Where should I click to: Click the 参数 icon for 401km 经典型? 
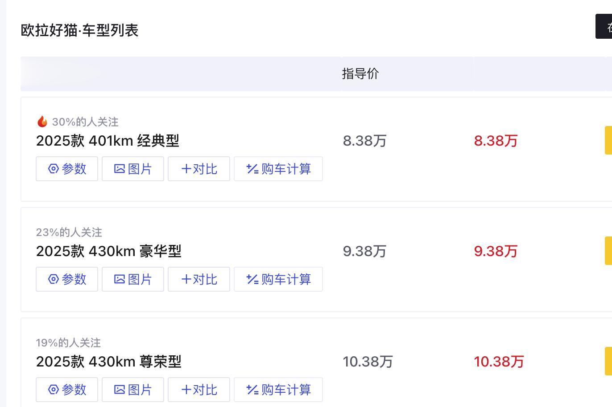tap(54, 169)
